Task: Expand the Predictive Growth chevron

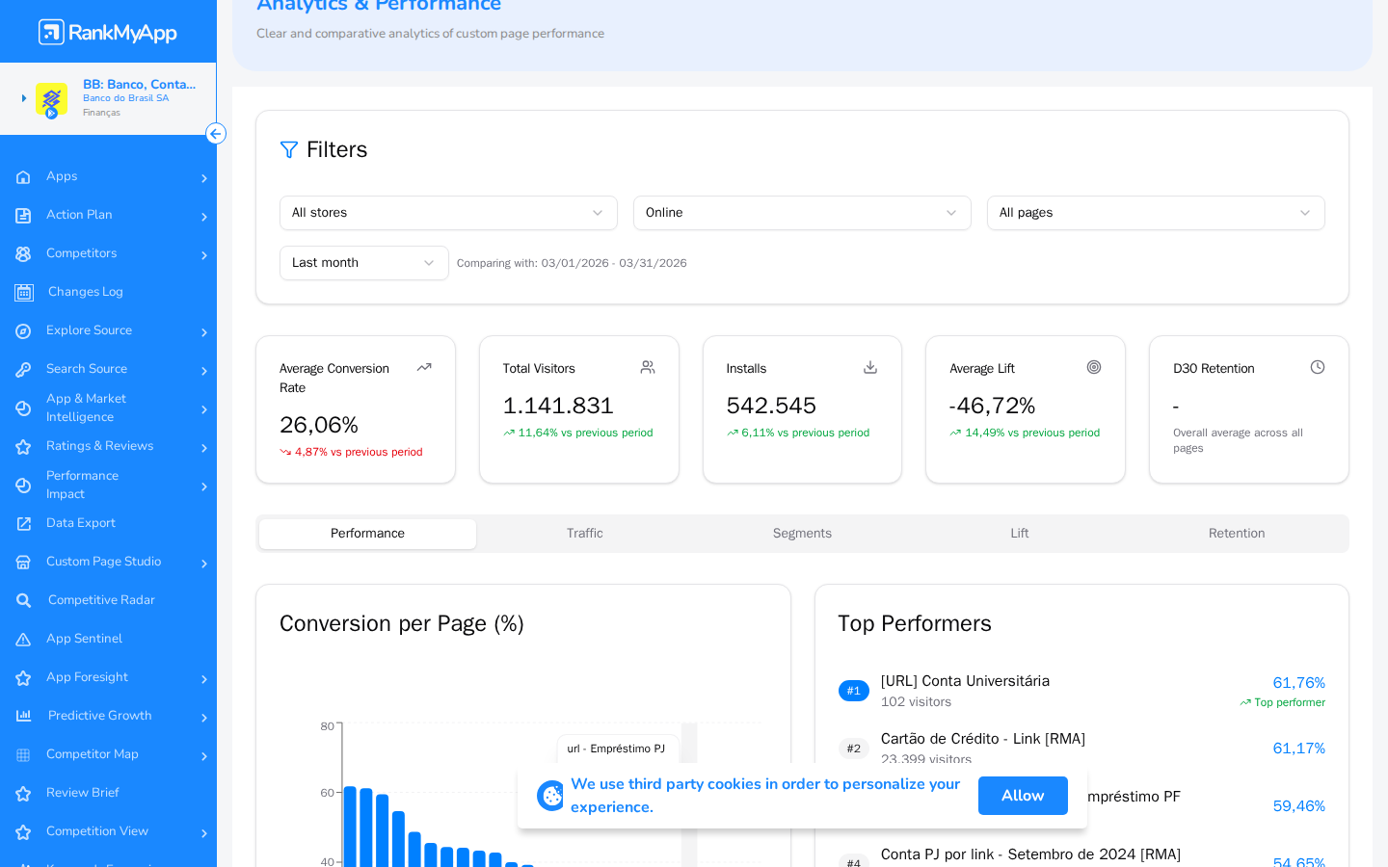Action: pyautogui.click(x=204, y=718)
